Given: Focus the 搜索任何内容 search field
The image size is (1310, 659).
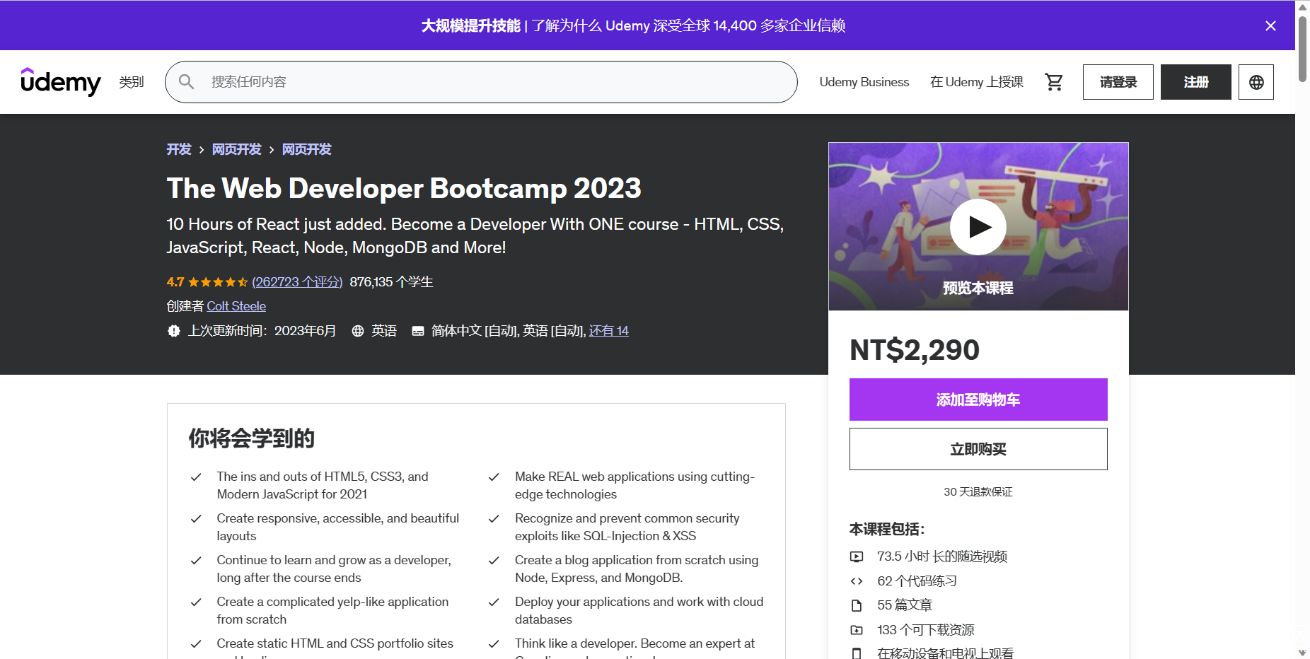Looking at the screenshot, I should point(481,82).
